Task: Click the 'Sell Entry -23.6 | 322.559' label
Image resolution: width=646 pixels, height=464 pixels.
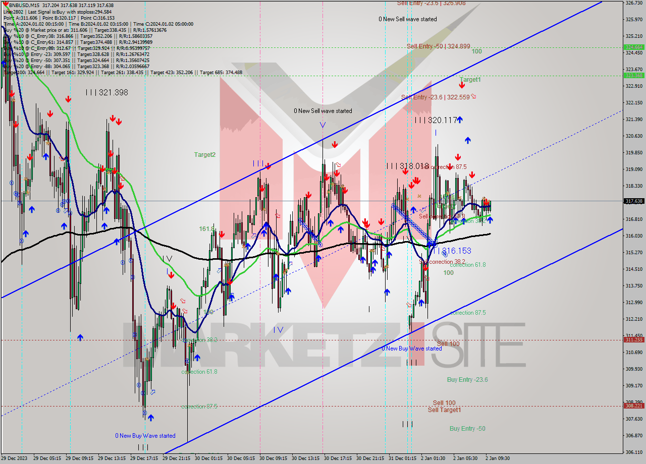Action: pyautogui.click(x=436, y=97)
